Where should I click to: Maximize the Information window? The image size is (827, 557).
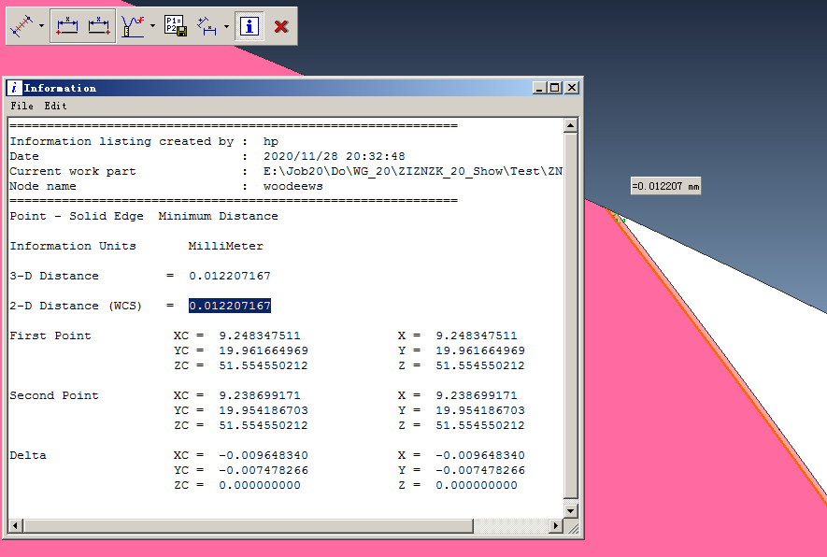point(555,88)
